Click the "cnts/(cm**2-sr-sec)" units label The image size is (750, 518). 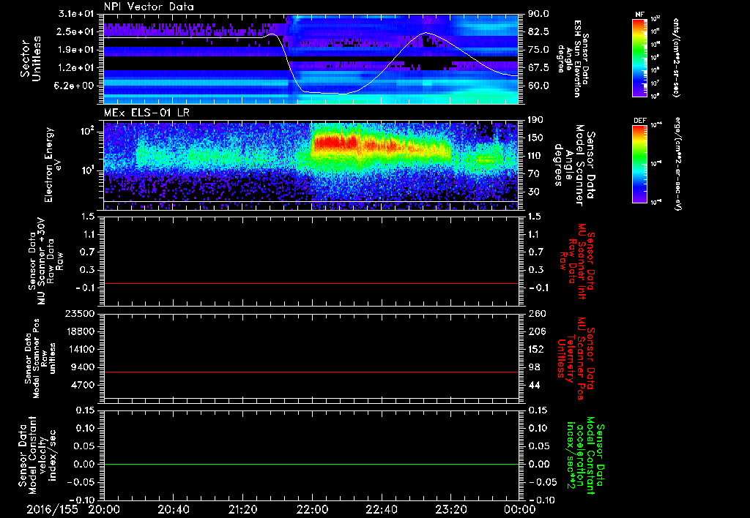tap(676, 58)
